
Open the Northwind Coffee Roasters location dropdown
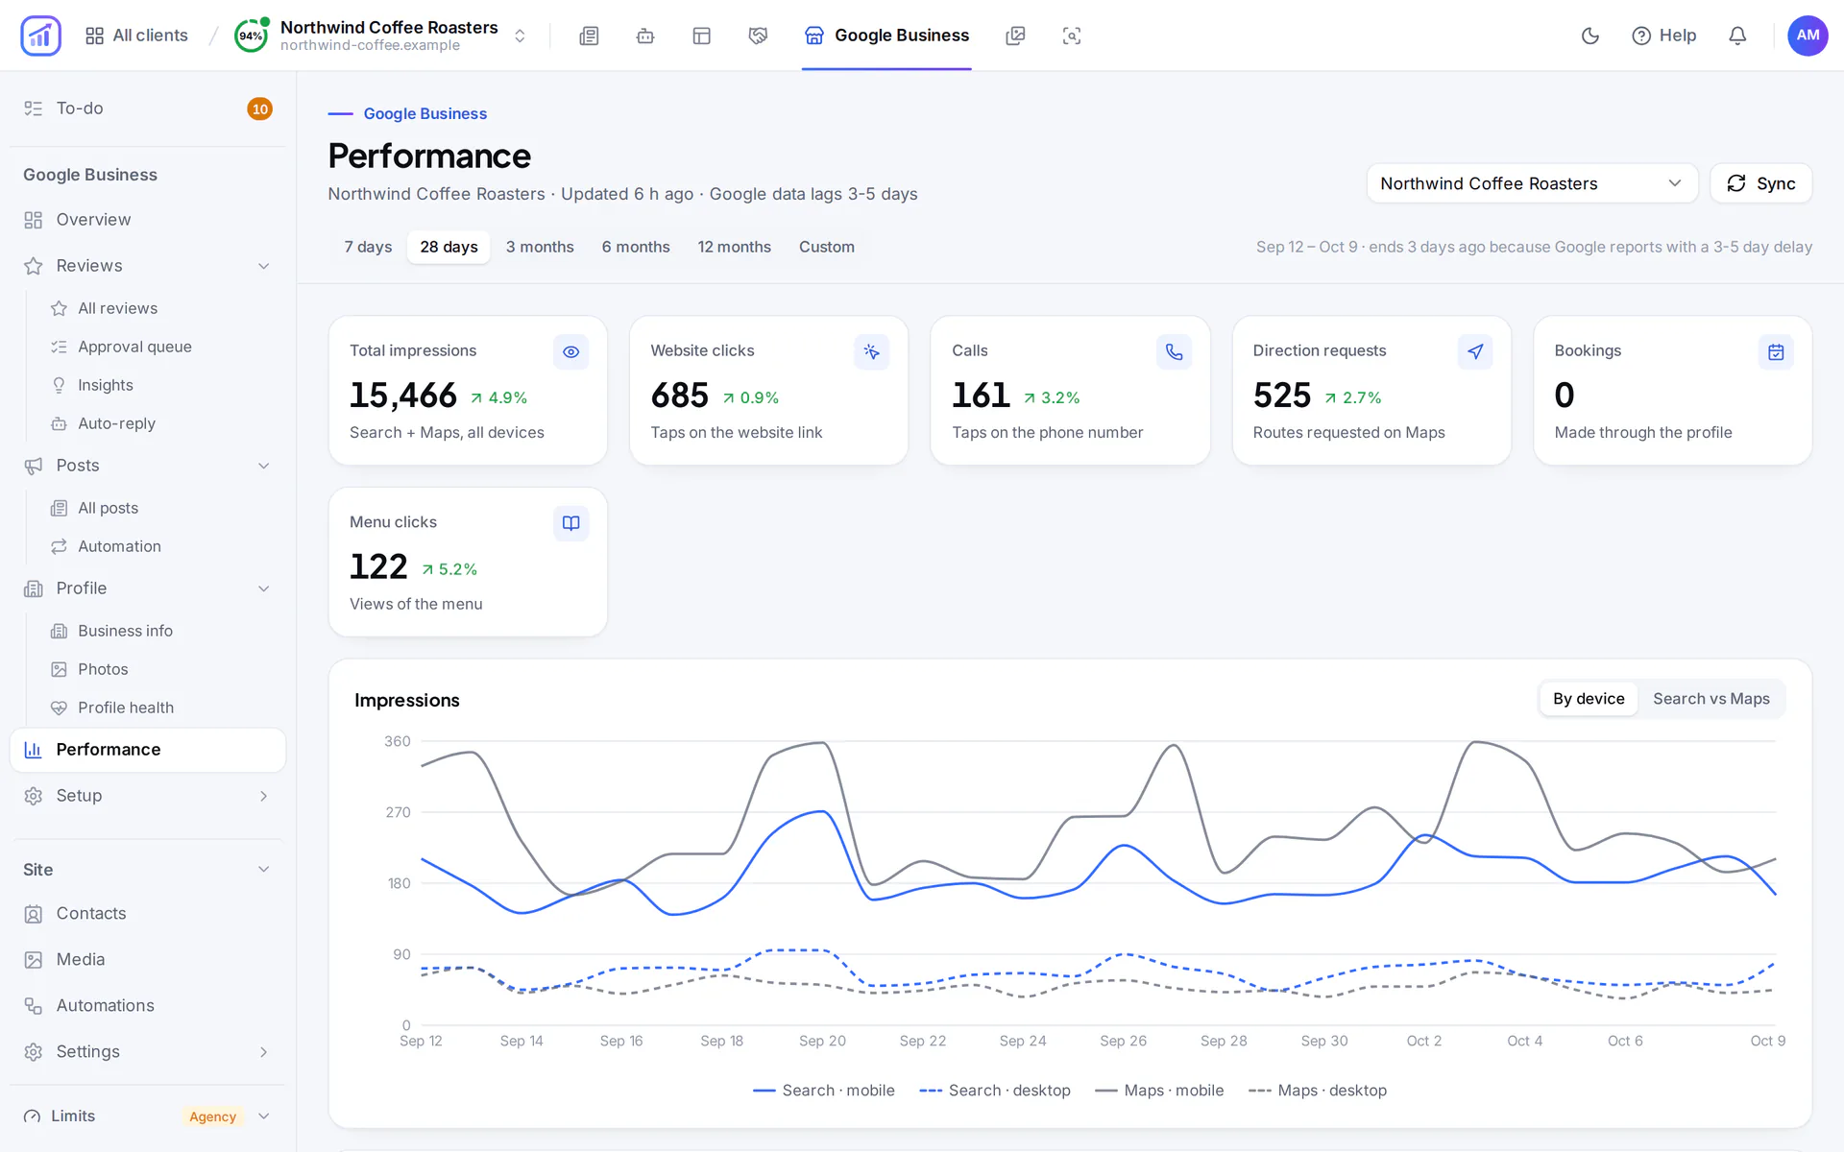click(1532, 183)
